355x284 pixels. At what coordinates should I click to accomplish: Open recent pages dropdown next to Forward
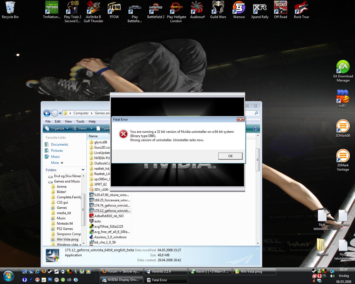tap(60, 113)
